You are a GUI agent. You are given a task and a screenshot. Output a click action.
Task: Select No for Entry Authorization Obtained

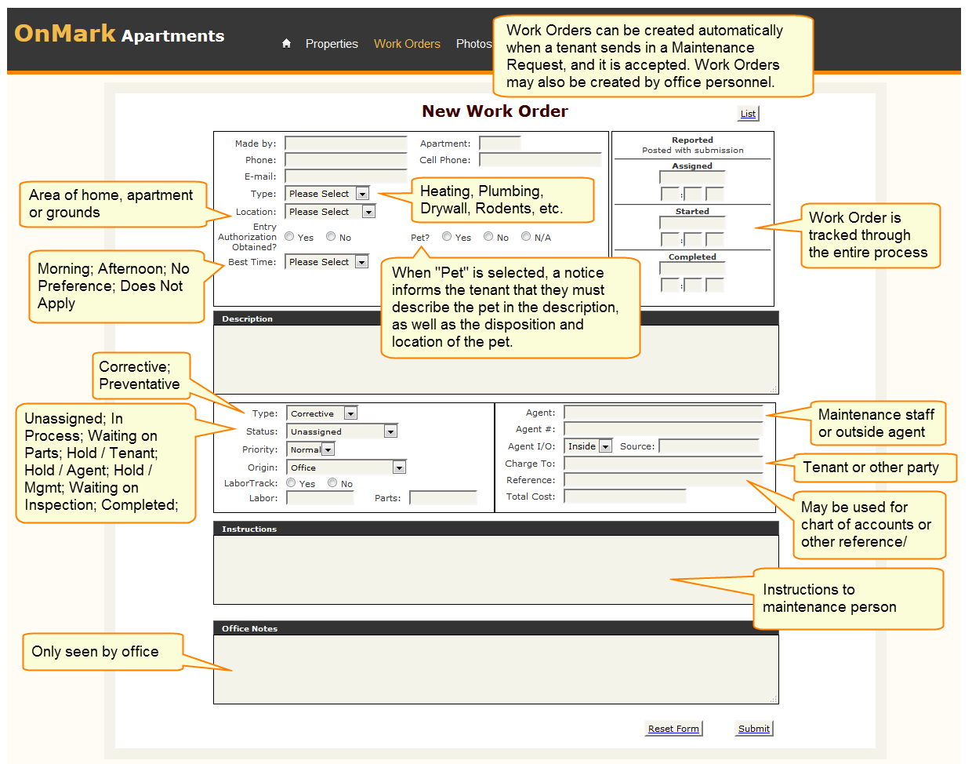(331, 237)
